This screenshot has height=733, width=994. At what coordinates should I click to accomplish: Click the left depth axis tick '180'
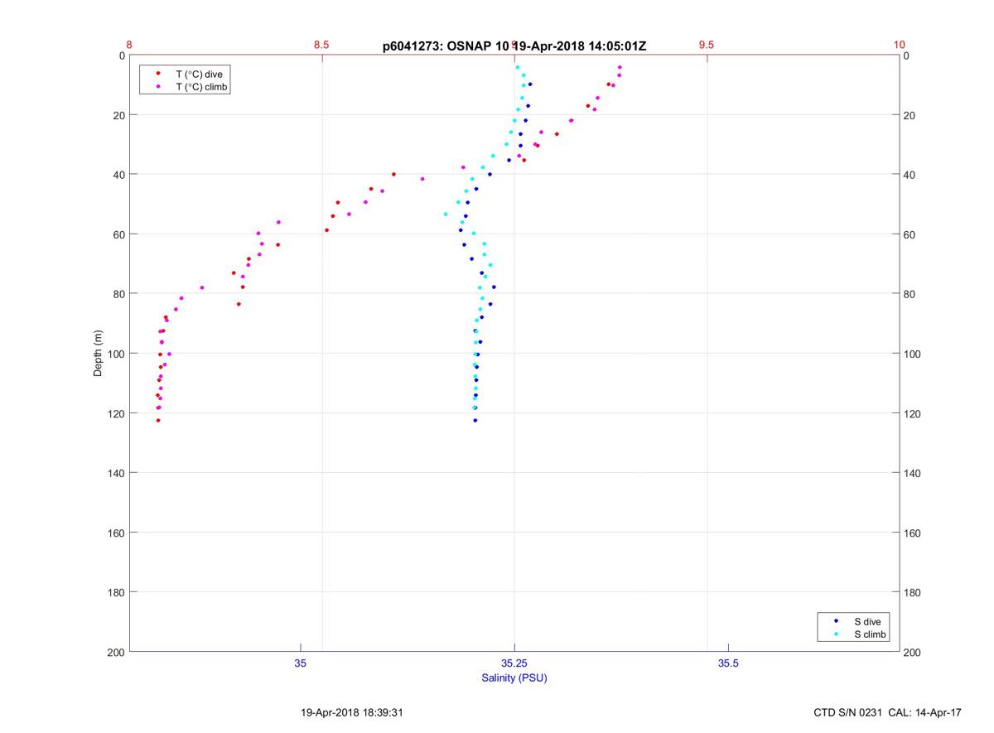[117, 592]
